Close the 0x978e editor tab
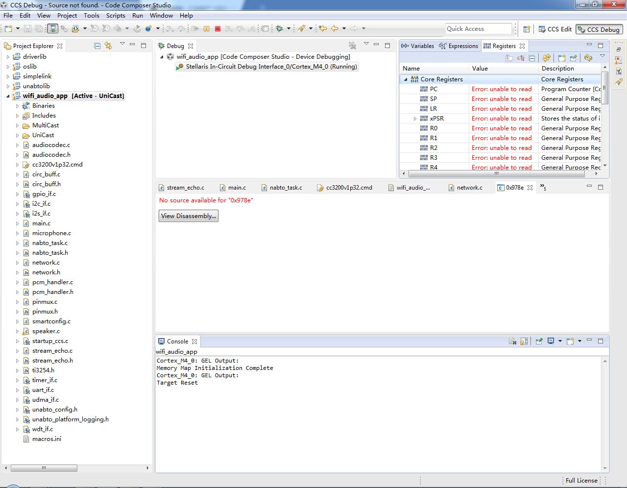The height and width of the screenshot is (488, 627). click(x=530, y=188)
